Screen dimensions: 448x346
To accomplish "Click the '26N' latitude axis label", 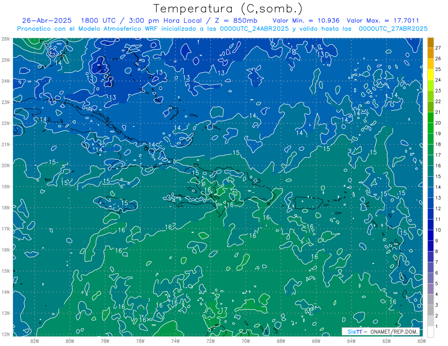I will [x=6, y=39].
